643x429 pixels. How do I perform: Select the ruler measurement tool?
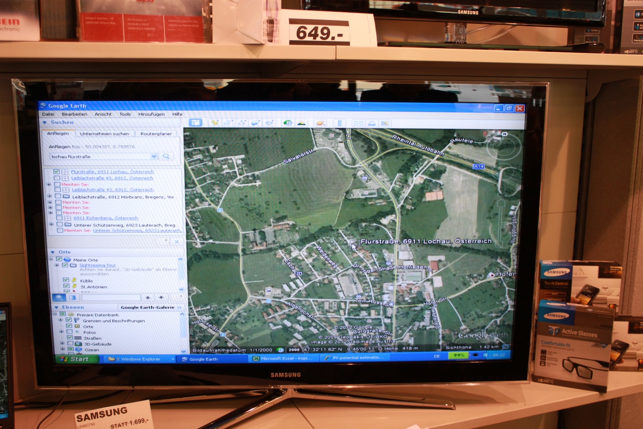pyautogui.click(x=340, y=123)
